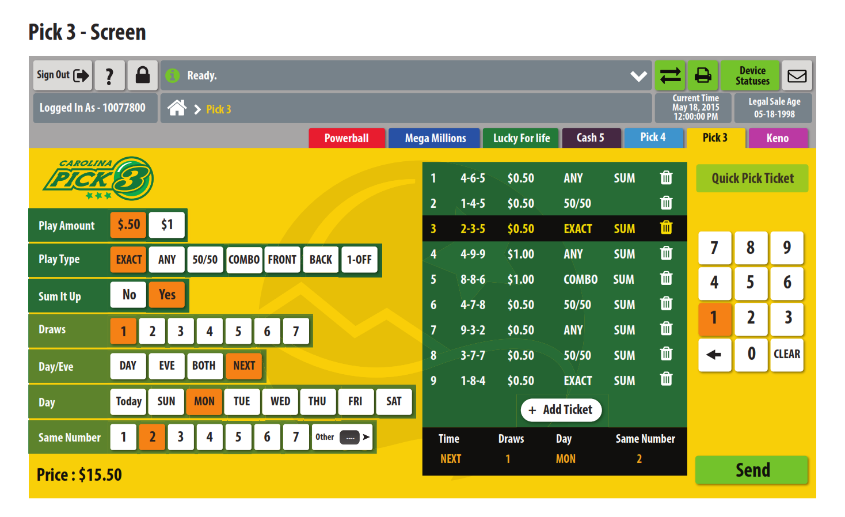Pick WED in the Day row
This screenshot has height=517, width=845.
point(280,402)
